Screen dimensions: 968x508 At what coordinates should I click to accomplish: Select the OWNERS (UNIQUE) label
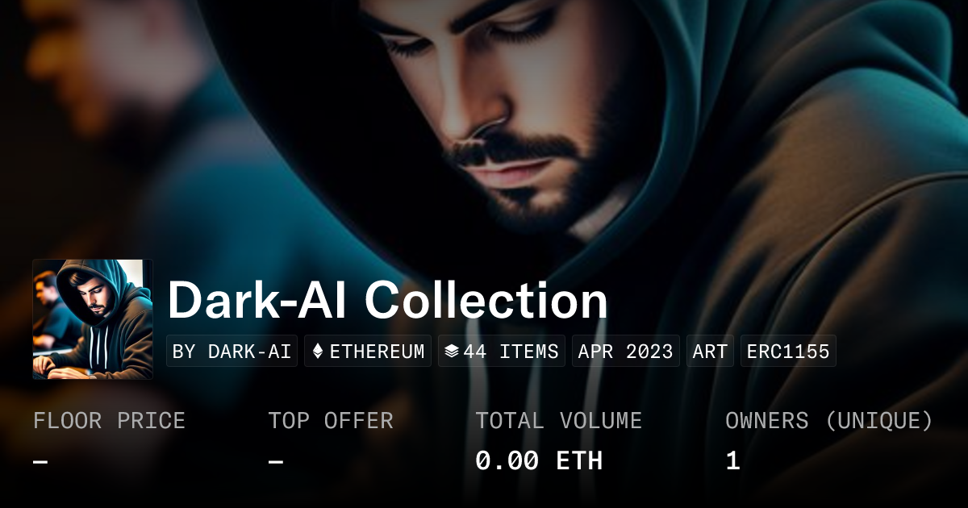point(829,421)
